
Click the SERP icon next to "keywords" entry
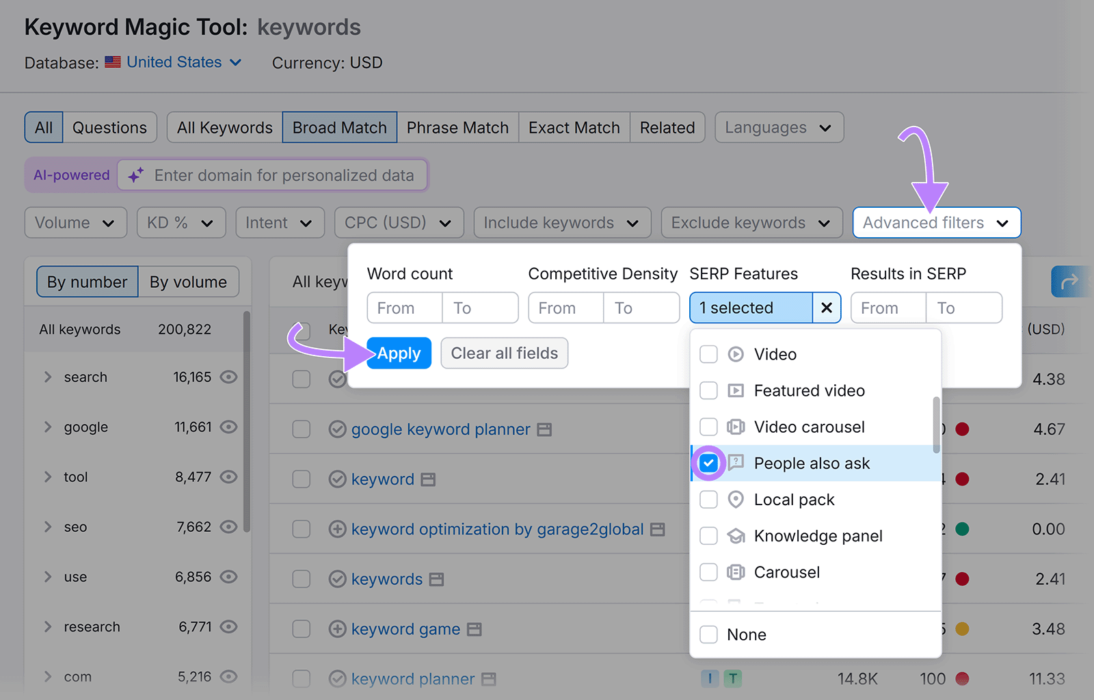(436, 578)
